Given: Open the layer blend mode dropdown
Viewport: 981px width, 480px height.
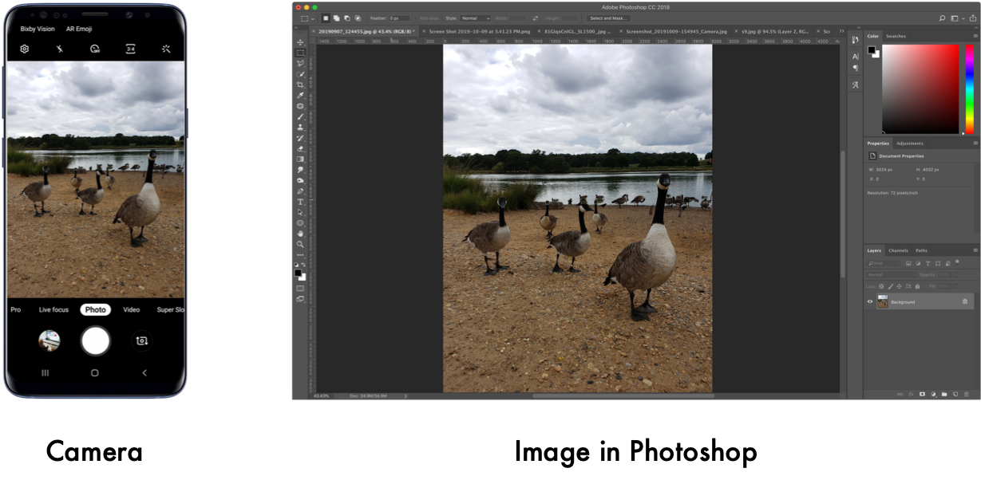Looking at the screenshot, I should 892,275.
